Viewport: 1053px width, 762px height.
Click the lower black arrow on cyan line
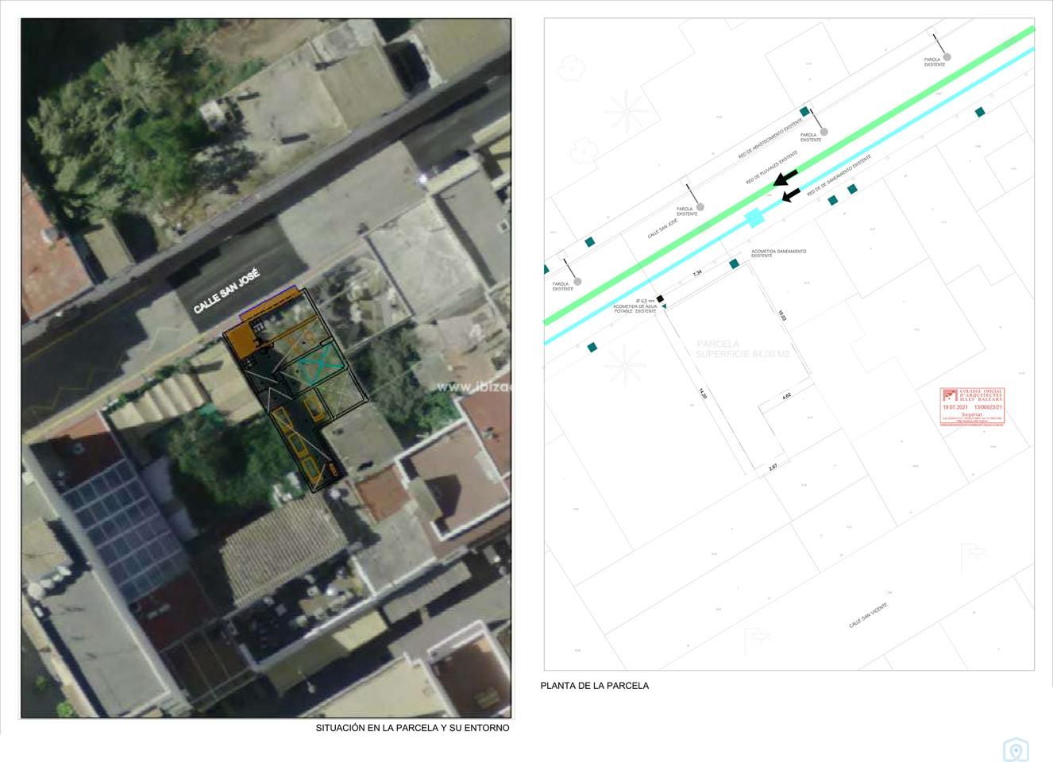click(791, 194)
